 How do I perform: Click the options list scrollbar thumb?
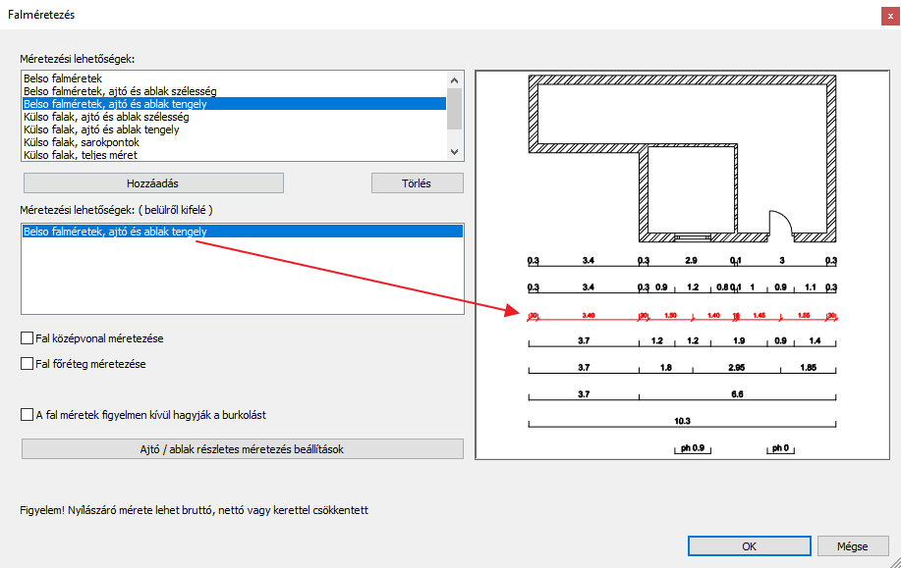point(454,108)
